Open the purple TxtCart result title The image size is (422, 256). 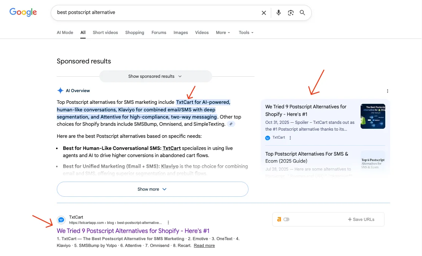tap(133, 231)
